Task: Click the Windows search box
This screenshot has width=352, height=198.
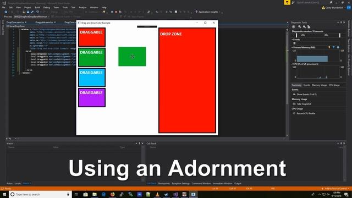Action: [40, 194]
